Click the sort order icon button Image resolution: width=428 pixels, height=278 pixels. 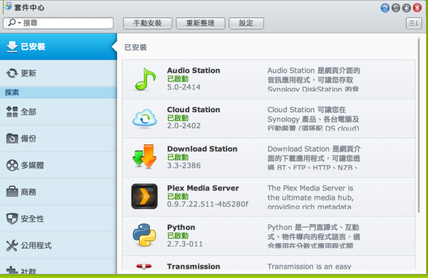pyautogui.click(x=414, y=23)
